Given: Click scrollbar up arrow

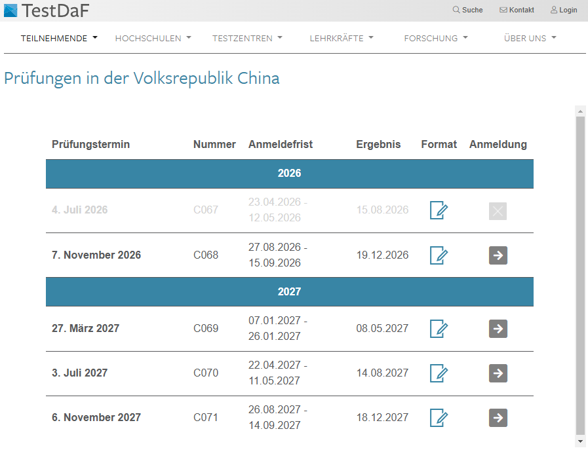Looking at the screenshot, I should [580, 111].
